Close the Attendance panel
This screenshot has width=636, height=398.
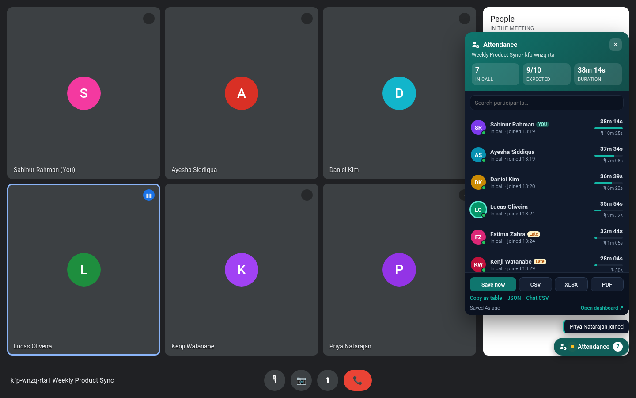(x=616, y=45)
